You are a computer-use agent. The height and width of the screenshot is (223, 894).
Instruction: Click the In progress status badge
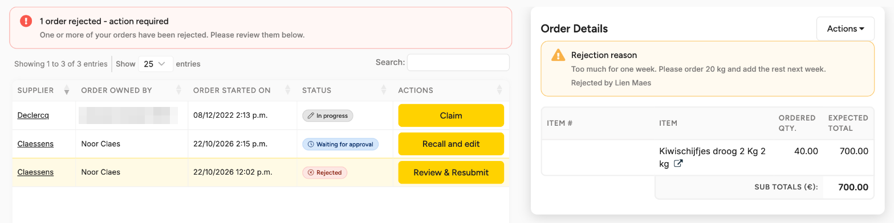click(328, 115)
